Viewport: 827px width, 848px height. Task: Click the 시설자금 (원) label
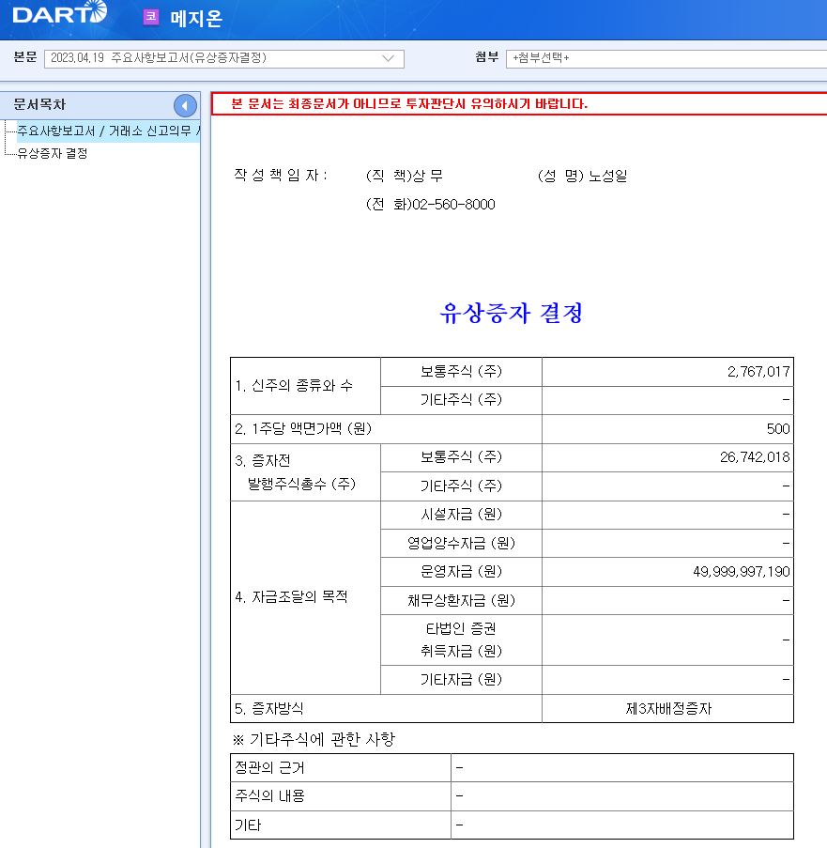[x=461, y=515]
